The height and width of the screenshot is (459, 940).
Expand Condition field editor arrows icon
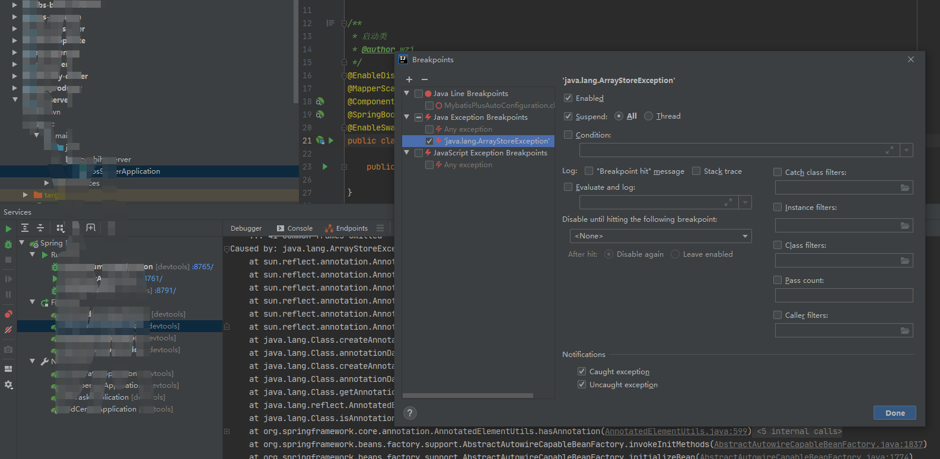pyautogui.click(x=890, y=151)
